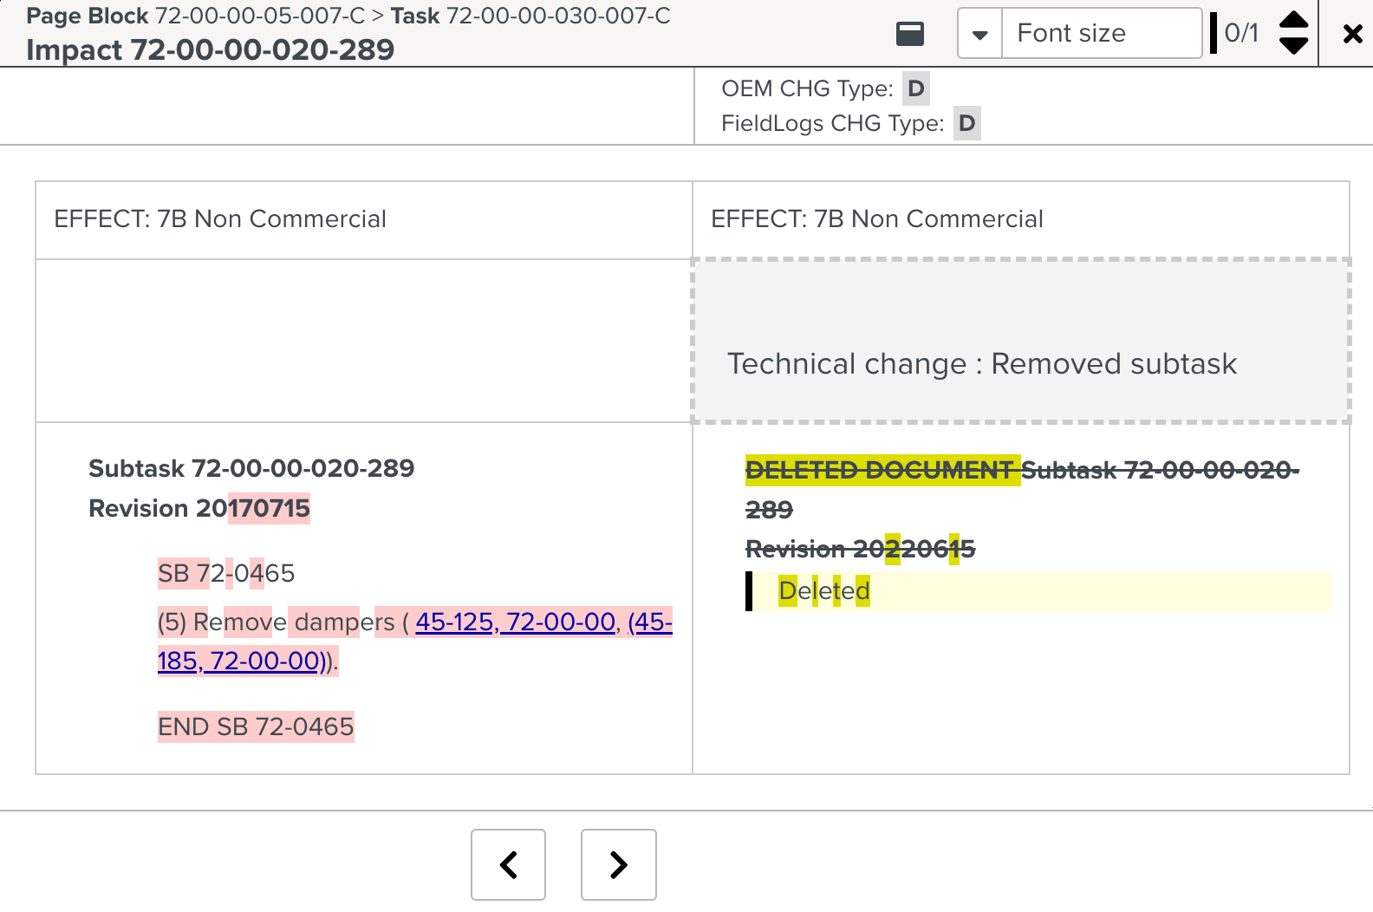
Task: Click the FieldLogs CHG Type D badge
Action: pos(967,123)
